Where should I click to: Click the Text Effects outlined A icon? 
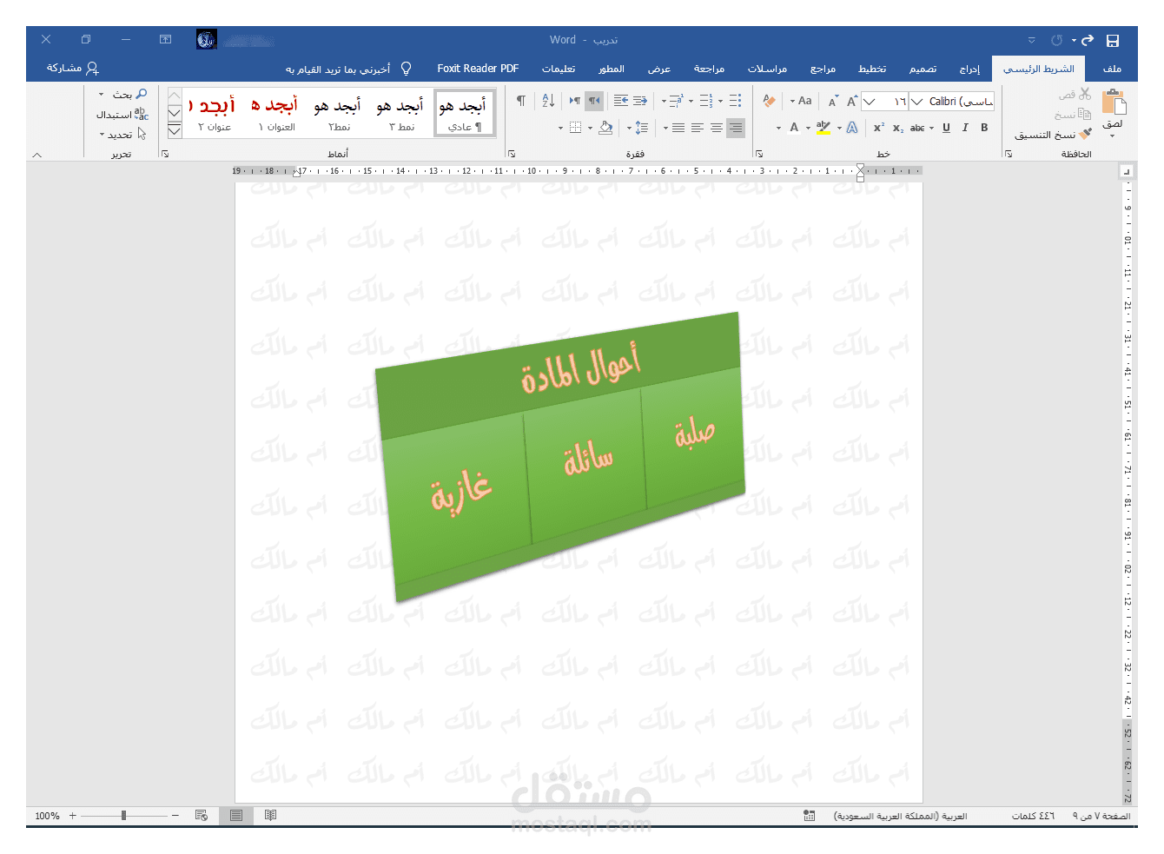[852, 128]
